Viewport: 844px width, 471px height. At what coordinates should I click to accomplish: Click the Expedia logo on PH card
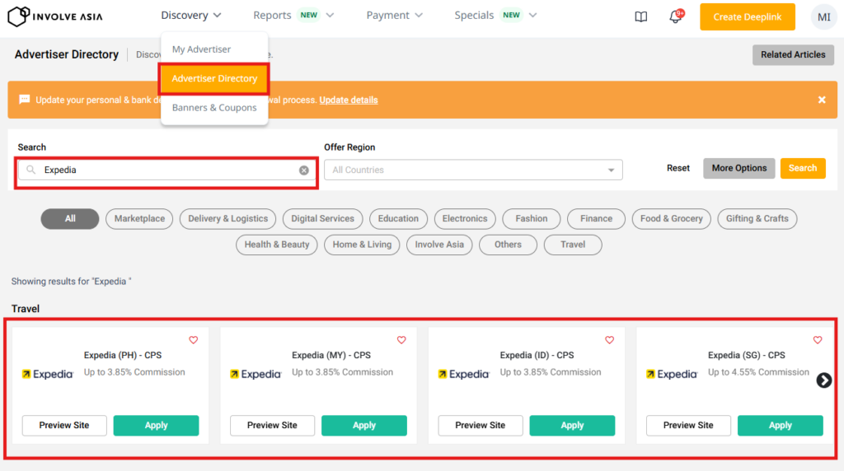click(x=47, y=374)
